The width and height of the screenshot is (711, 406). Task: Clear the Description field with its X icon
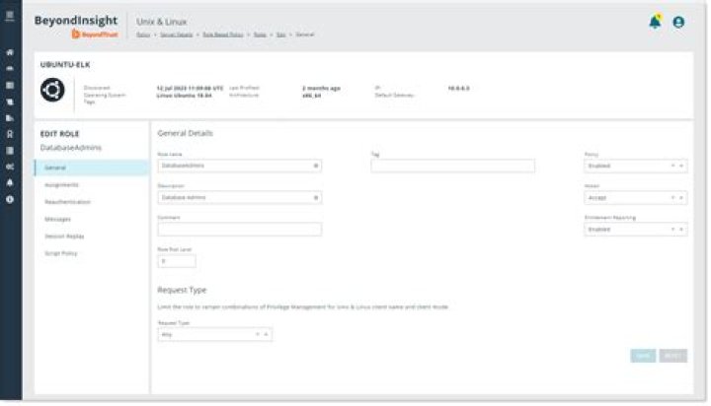click(x=316, y=198)
